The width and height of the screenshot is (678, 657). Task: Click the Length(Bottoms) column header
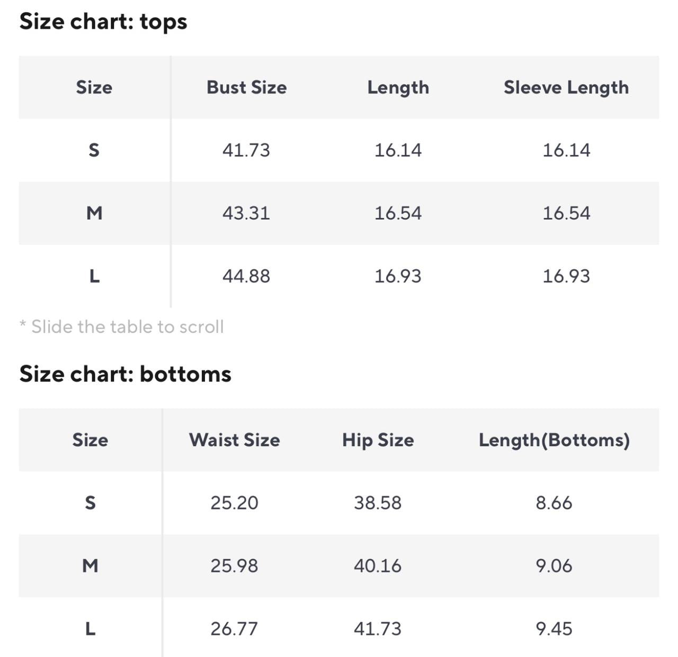pos(554,440)
